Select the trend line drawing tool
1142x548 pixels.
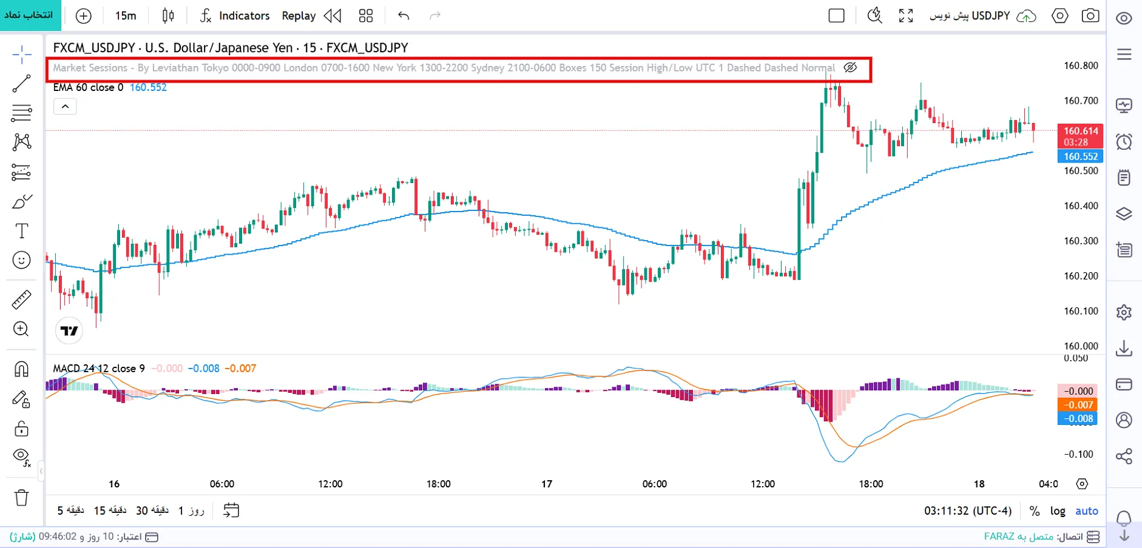pos(22,84)
